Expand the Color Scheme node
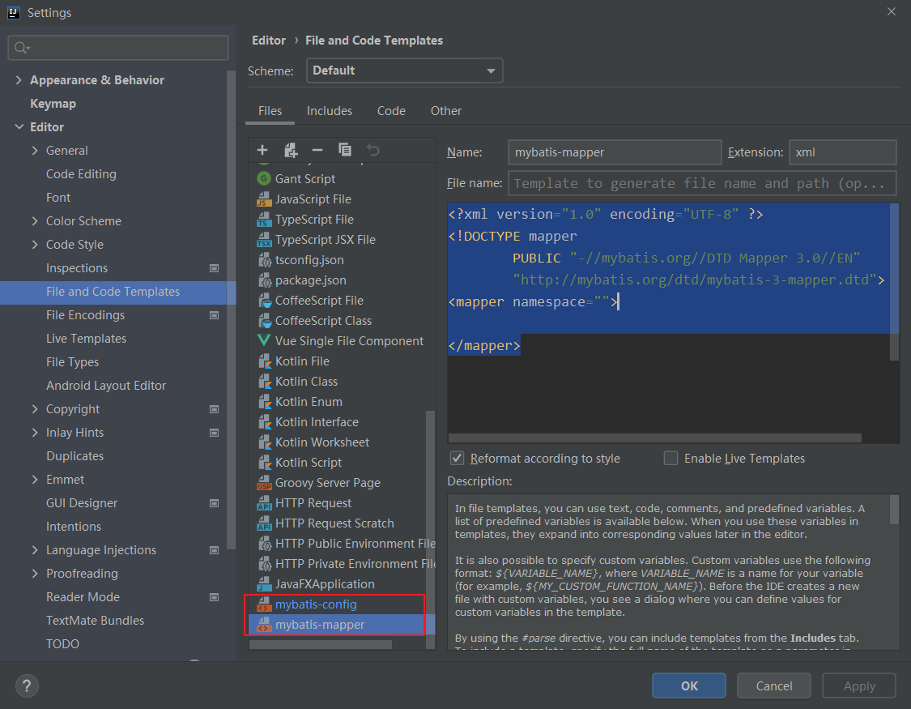 (35, 221)
